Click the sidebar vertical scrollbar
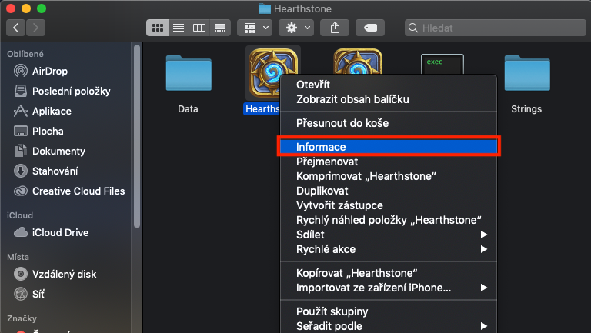Screen dimensions: 591x333 click(136, 138)
